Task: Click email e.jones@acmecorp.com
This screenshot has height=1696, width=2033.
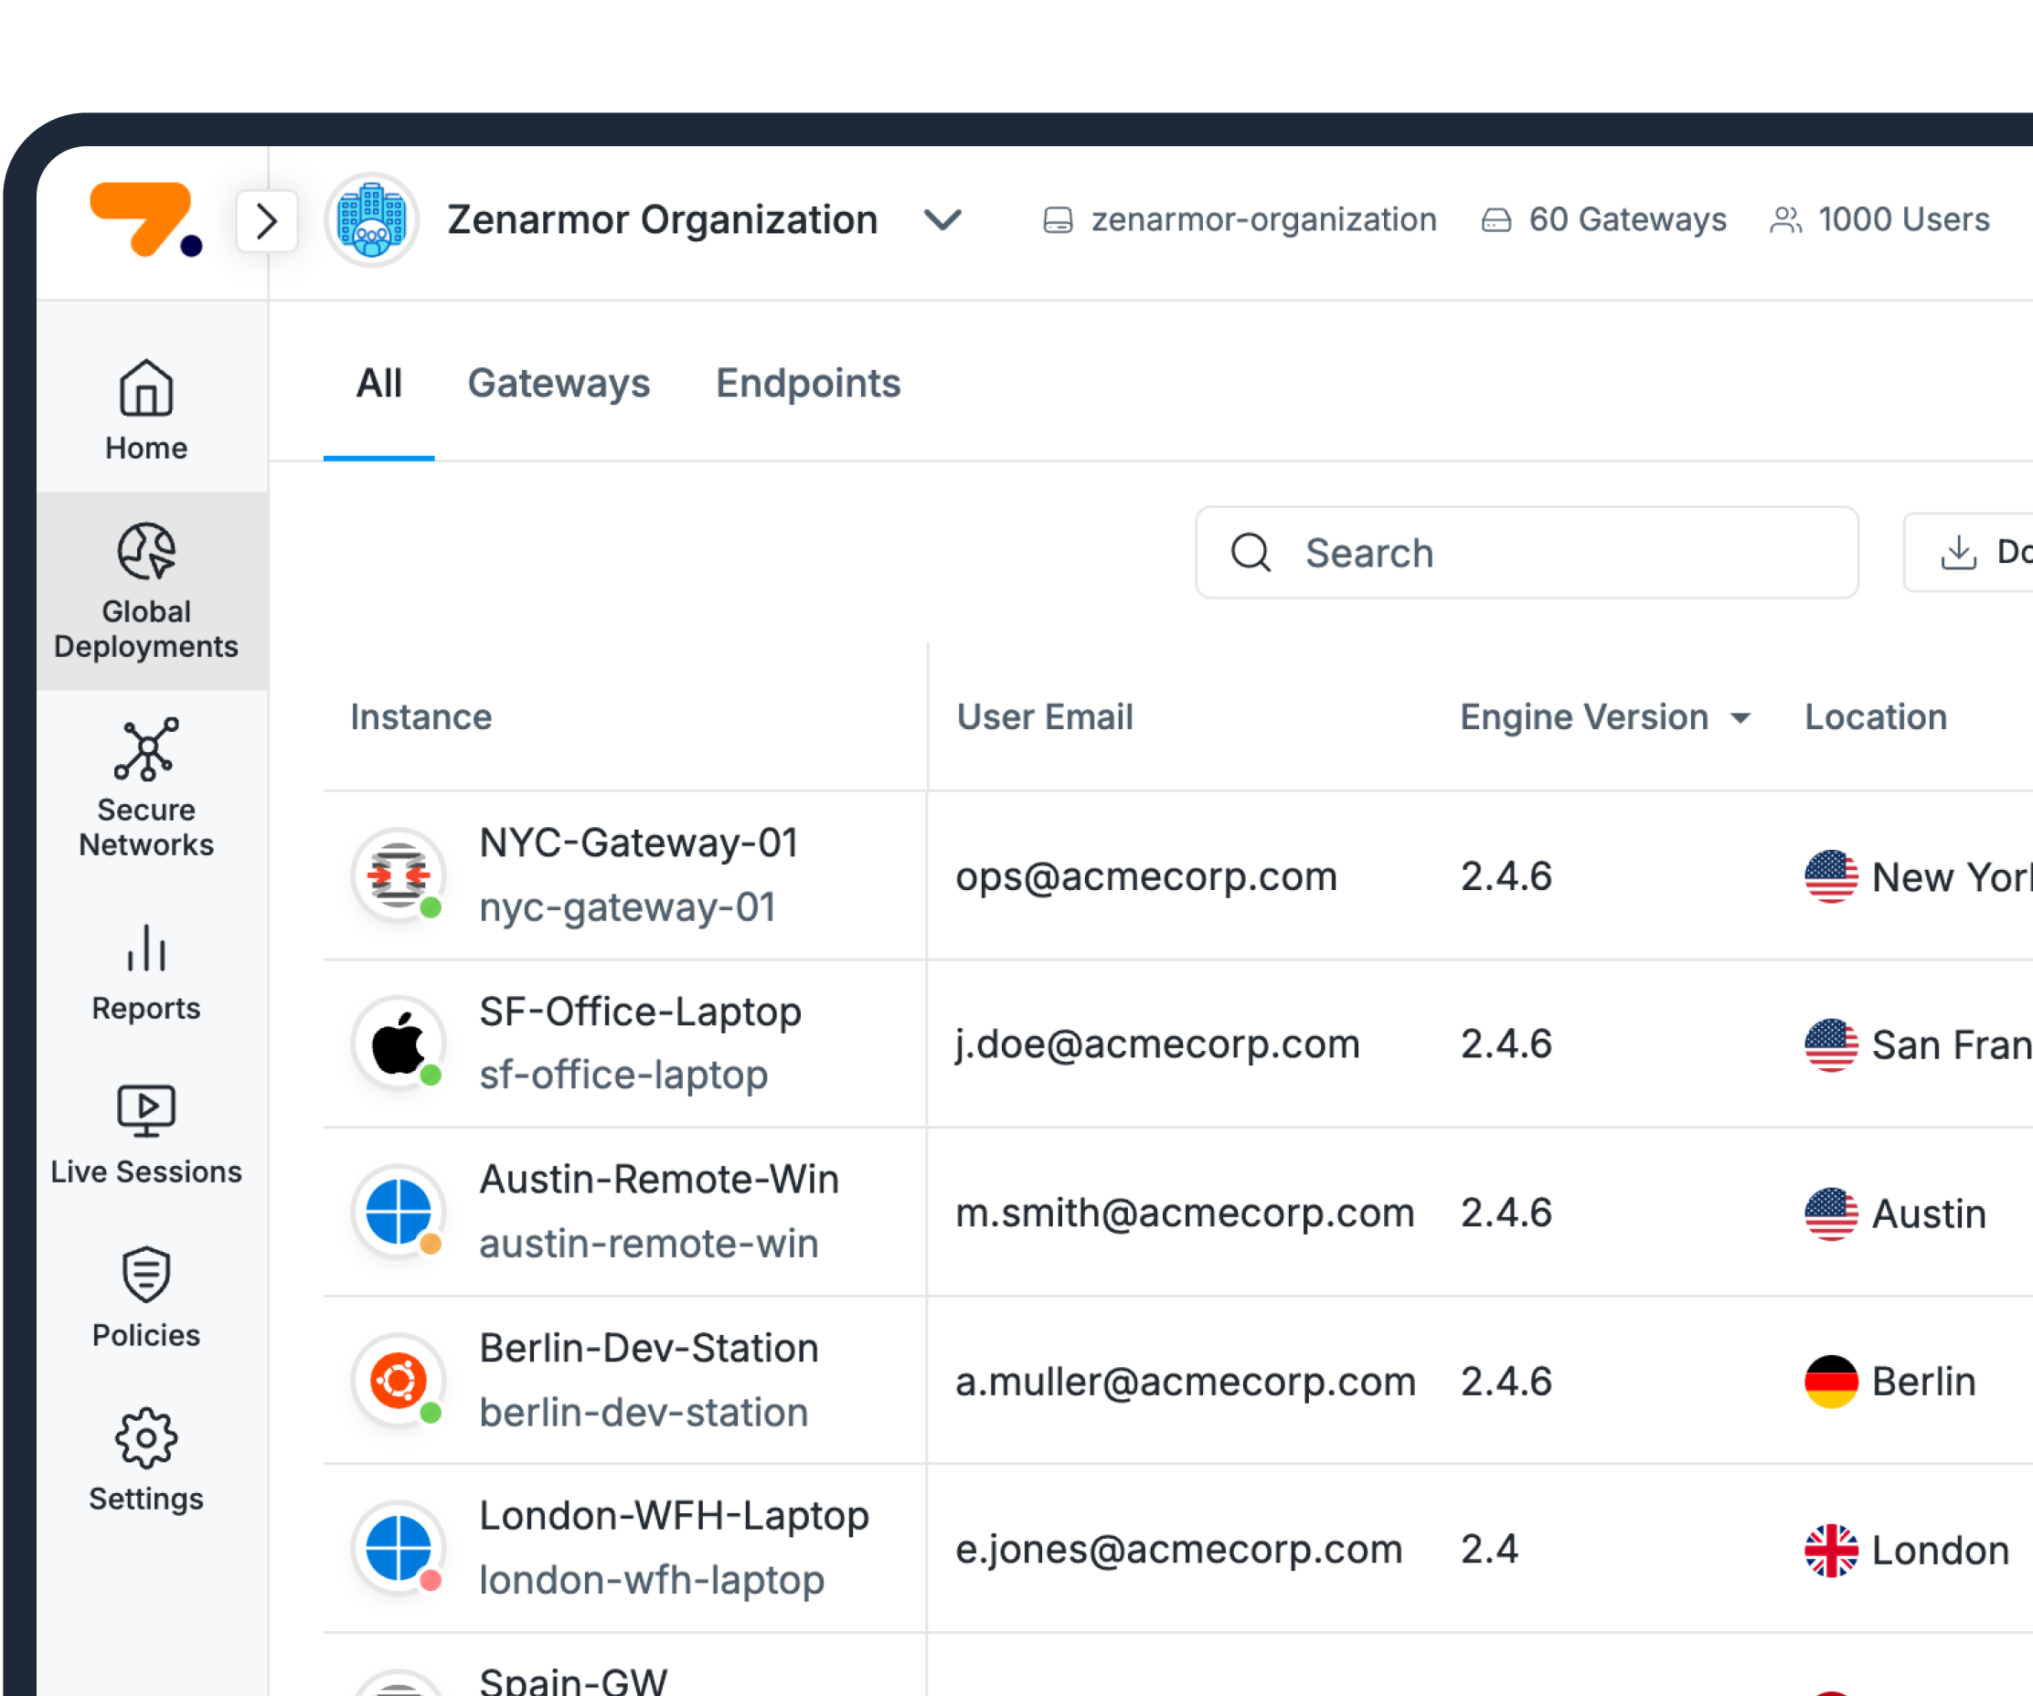Action: [1179, 1549]
